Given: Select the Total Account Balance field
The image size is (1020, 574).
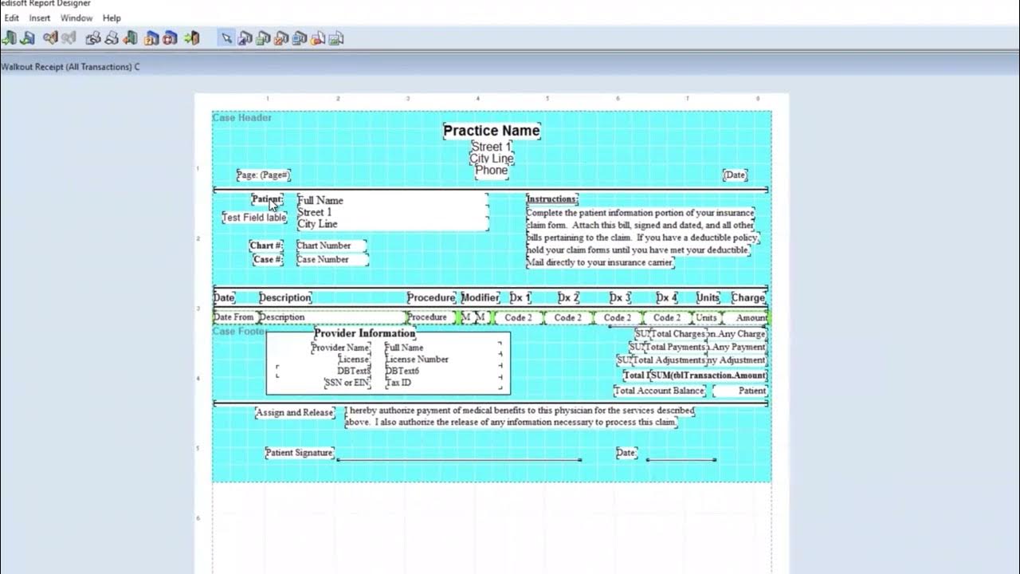Looking at the screenshot, I should (660, 391).
